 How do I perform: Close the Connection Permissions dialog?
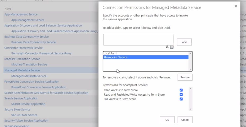click(x=236, y=6)
